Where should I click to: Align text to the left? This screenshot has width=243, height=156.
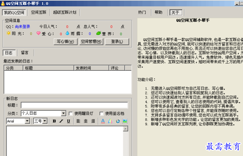(x=78, y=121)
